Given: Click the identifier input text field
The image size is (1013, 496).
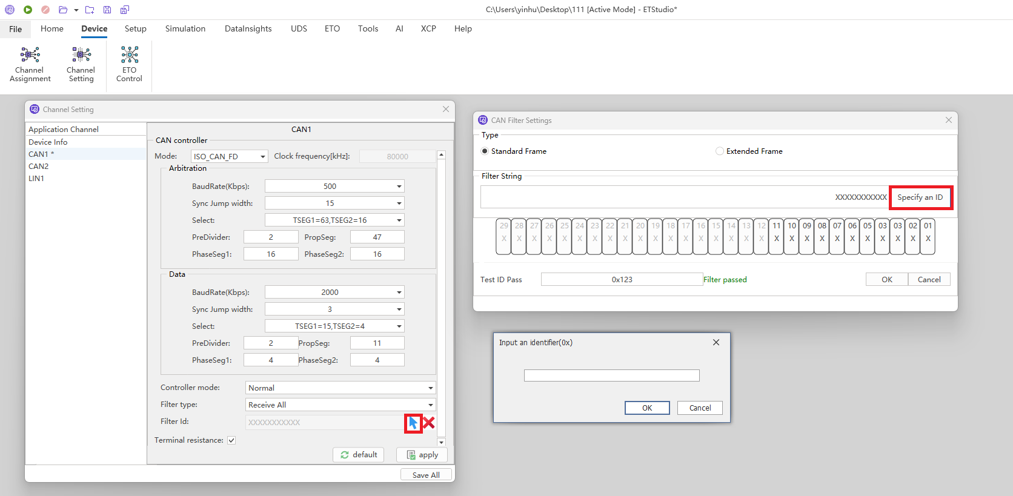Looking at the screenshot, I should (611, 375).
